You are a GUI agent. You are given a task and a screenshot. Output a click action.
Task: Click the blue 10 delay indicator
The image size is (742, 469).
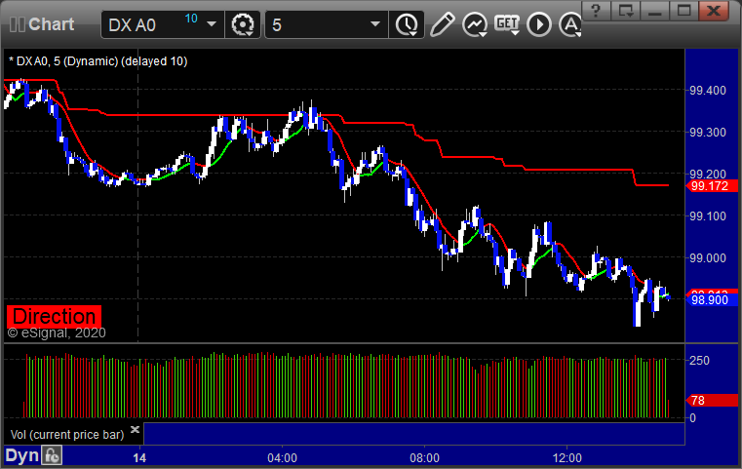[191, 19]
